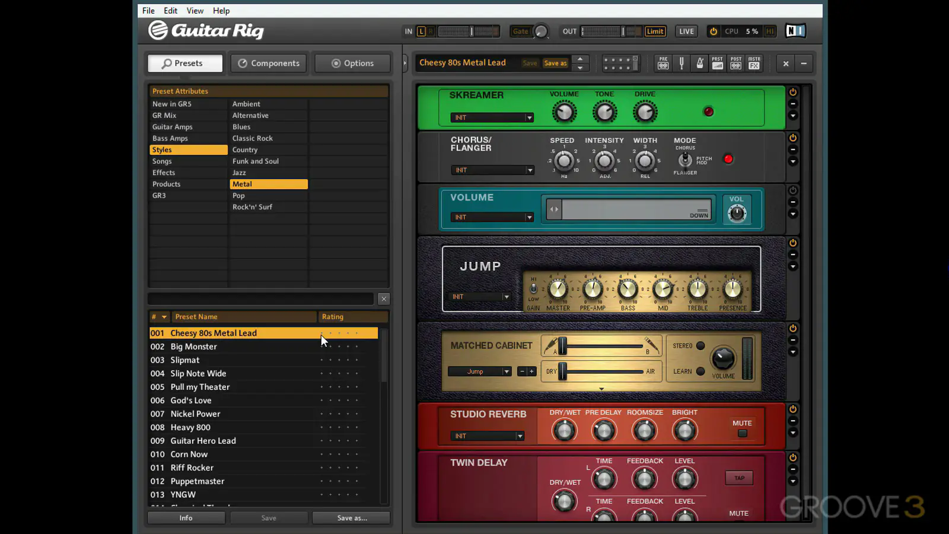Show the preset volume (PRST) panel

click(718, 63)
